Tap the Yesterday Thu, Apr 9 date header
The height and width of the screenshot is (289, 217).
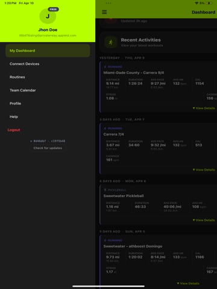122,58
